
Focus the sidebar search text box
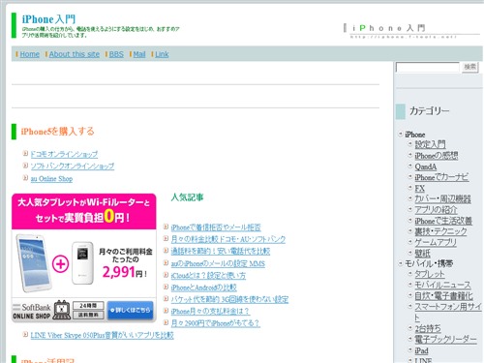pos(427,67)
